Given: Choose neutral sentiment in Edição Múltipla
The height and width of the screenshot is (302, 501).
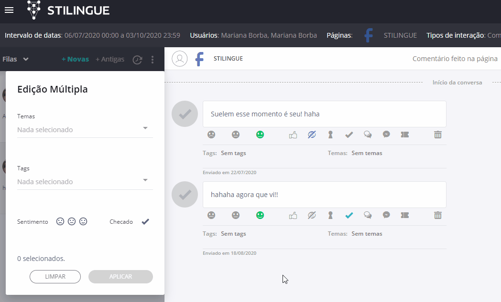Looking at the screenshot, I should [72, 221].
